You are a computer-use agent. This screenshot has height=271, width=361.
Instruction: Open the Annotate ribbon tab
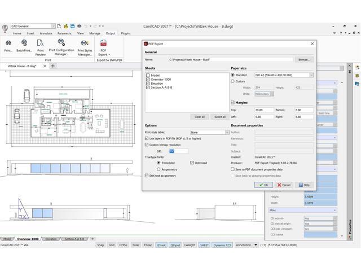pos(46,33)
